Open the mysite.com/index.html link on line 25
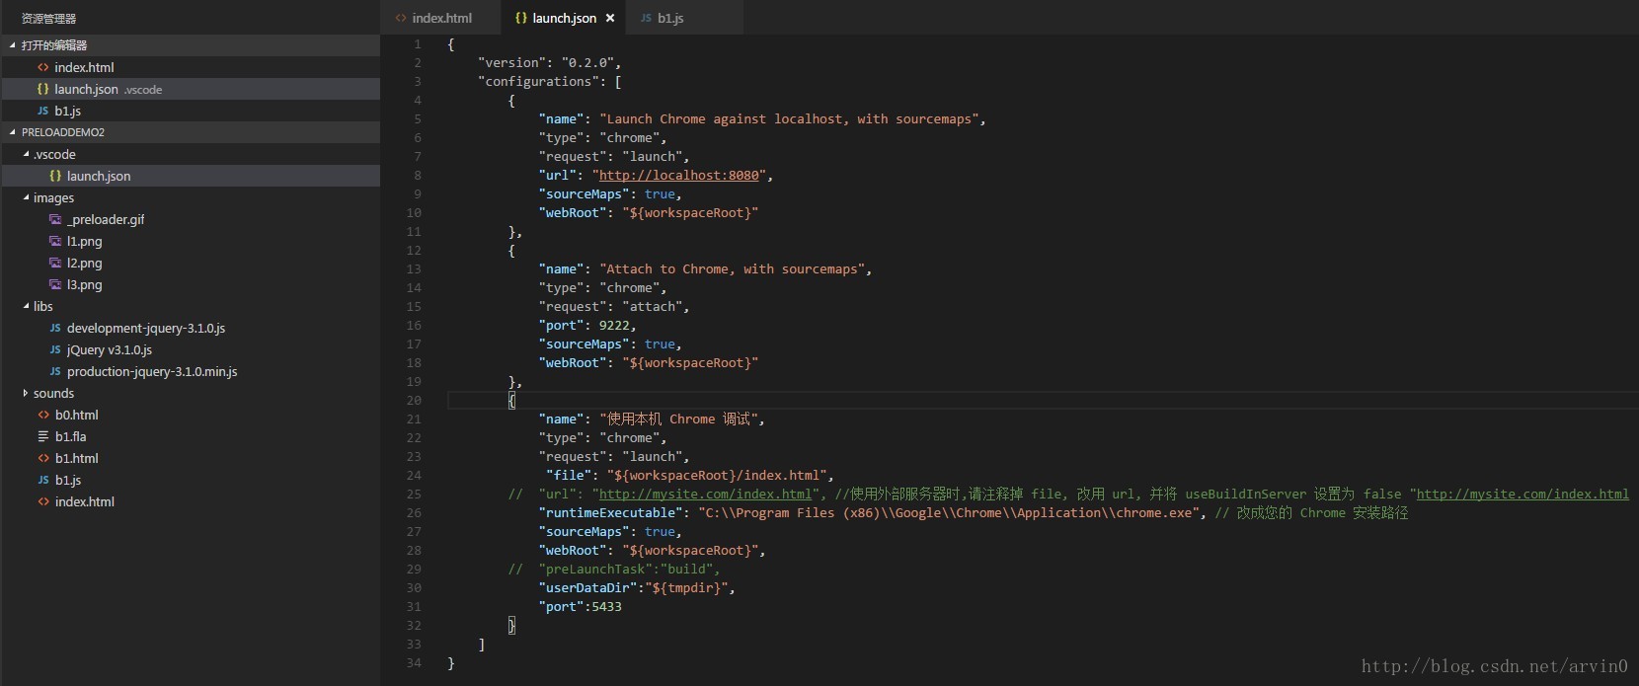Viewport: 1639px width, 686px height. 705,494
